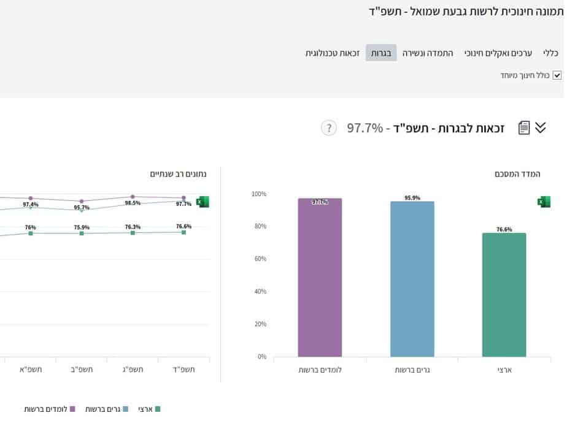The width and height of the screenshot is (567, 421).
Task: Collapse the section using the double chevron
Action: [541, 128]
